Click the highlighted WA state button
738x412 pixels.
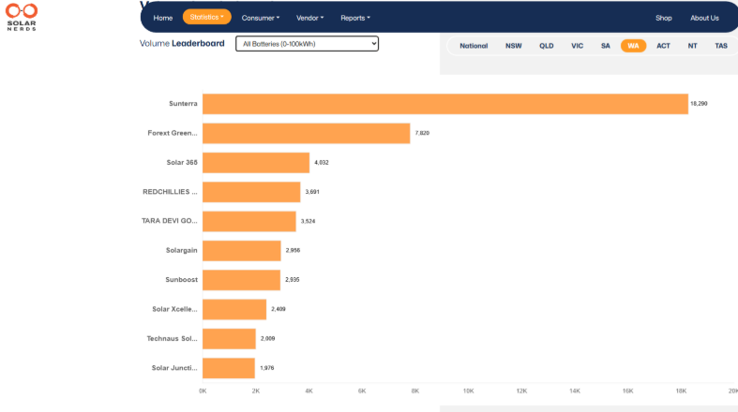coord(634,46)
